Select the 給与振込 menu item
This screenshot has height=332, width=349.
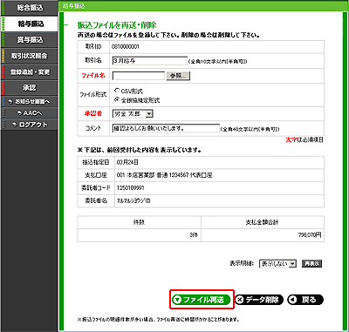point(29,24)
